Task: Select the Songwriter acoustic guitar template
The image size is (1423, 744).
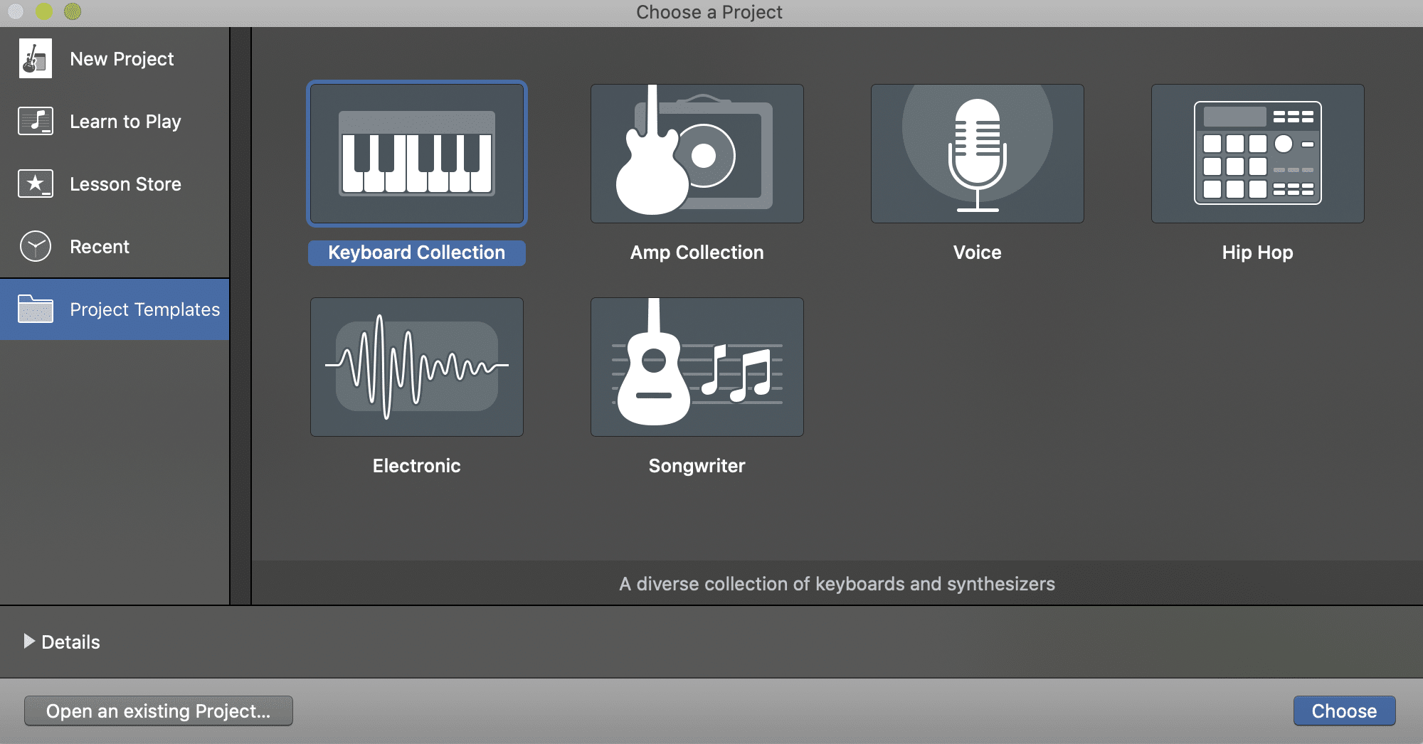Action: click(x=696, y=367)
